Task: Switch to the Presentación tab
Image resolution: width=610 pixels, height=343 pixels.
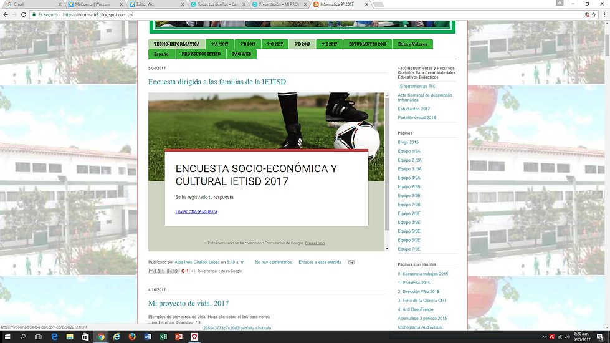Action: pos(279,4)
